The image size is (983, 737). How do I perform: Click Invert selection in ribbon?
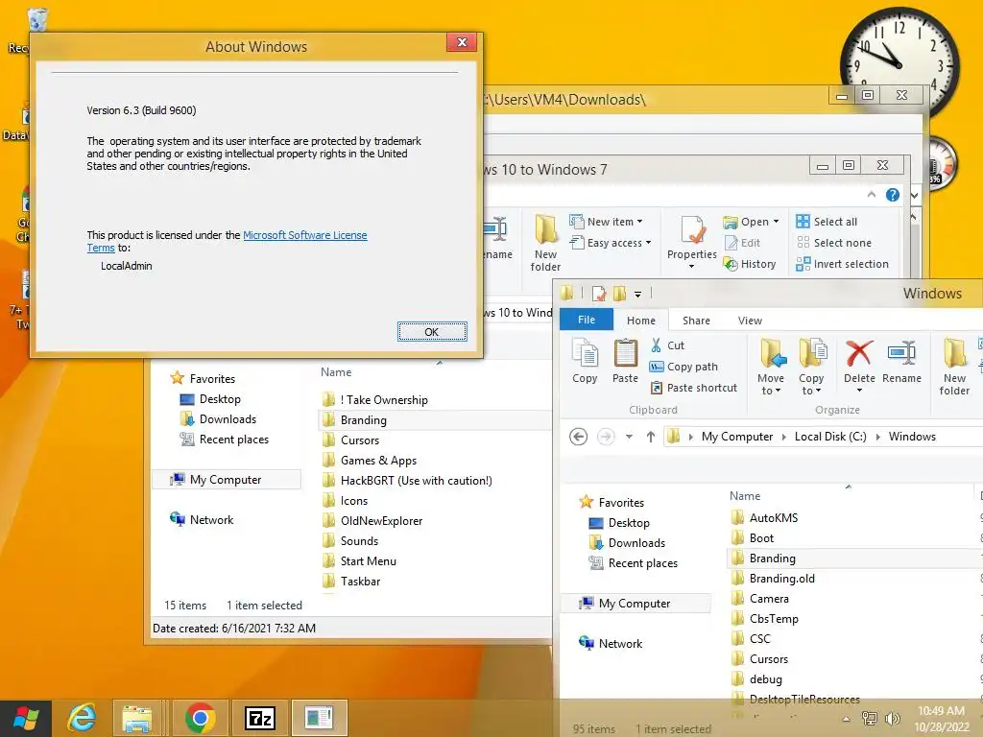coord(842,264)
